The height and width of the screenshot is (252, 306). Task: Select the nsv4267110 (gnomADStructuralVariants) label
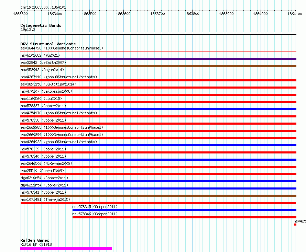pyautogui.click(x=59, y=77)
